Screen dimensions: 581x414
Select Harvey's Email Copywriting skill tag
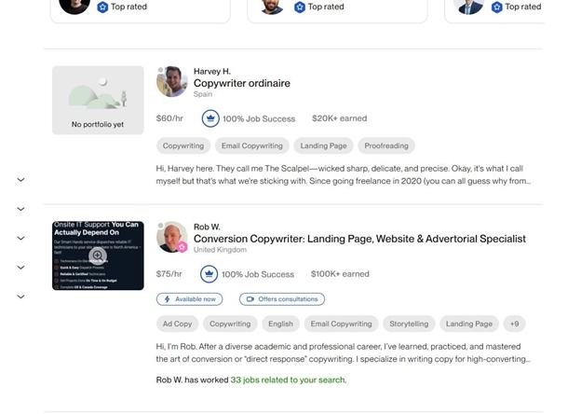[252, 145]
